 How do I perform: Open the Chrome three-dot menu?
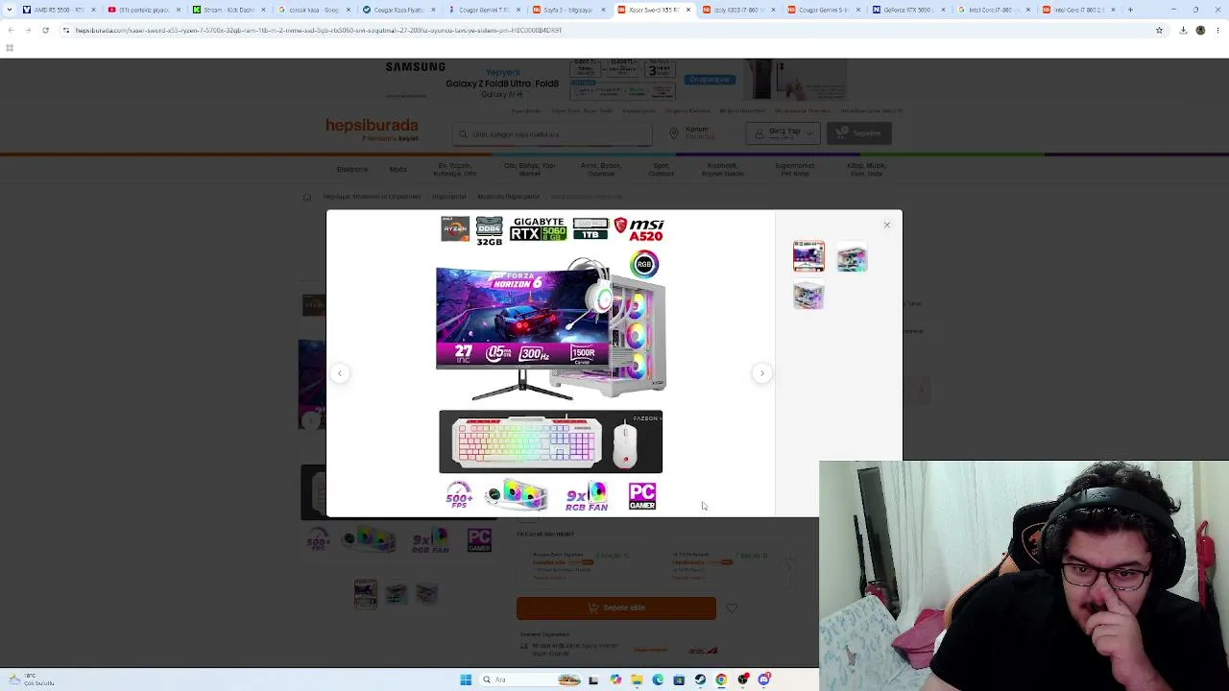point(1217,30)
